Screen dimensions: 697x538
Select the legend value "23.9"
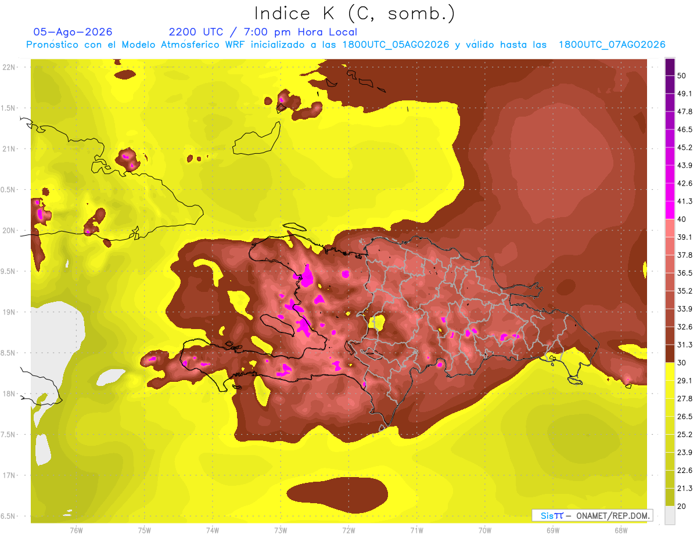coord(685,453)
